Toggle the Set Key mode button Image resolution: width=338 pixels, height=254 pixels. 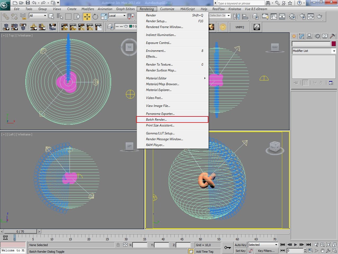pyautogui.click(x=240, y=251)
